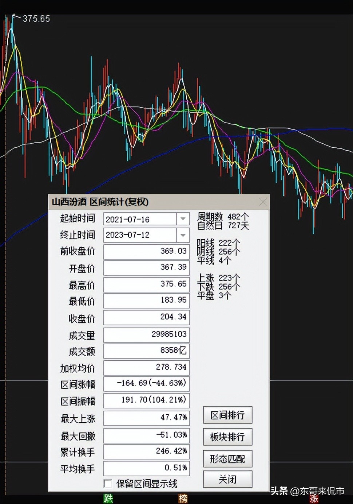Select the 区间涨幅 change value field
The width and height of the screenshot is (353, 504).
point(146,384)
